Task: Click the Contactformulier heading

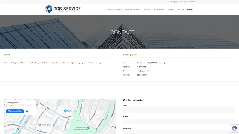Action: tap(133, 100)
